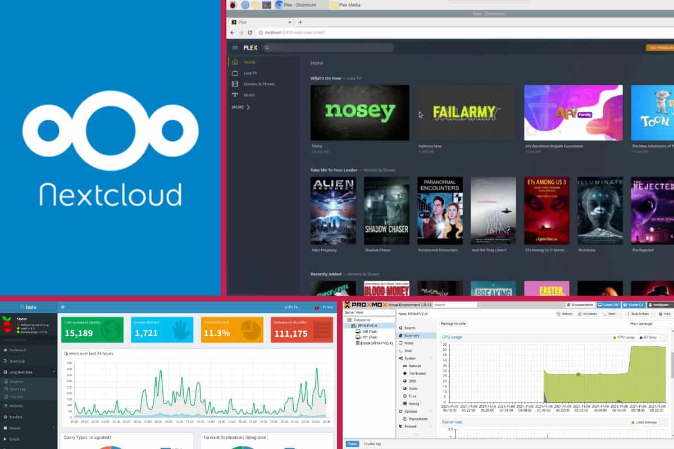674x449 pixels.
Task: Switch to the Cluster log tab
Action: pyautogui.click(x=371, y=444)
